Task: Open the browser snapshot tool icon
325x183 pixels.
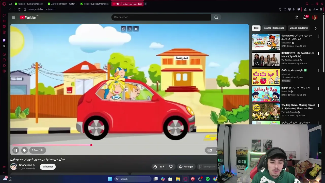Action: (285, 9)
